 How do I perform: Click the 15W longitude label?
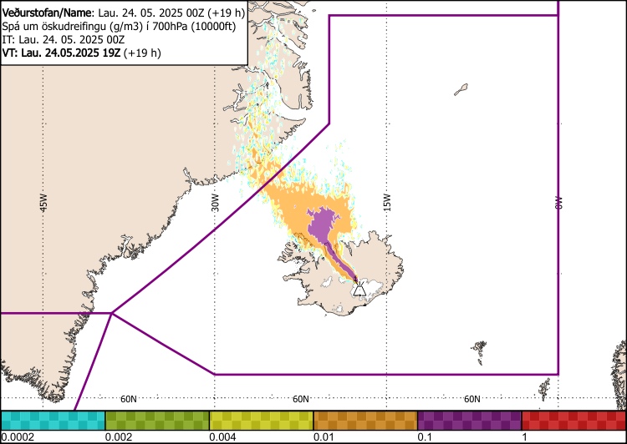(387, 203)
